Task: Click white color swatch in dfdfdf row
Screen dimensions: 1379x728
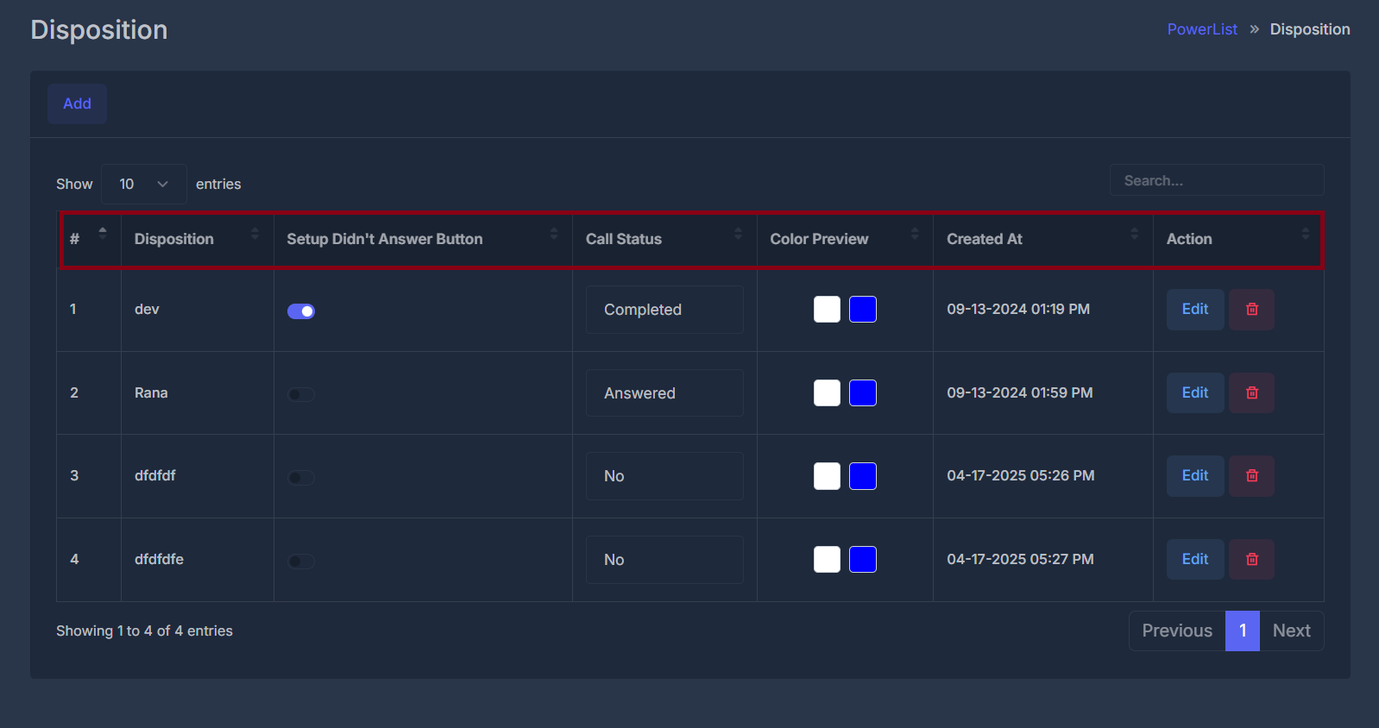Action: click(827, 476)
